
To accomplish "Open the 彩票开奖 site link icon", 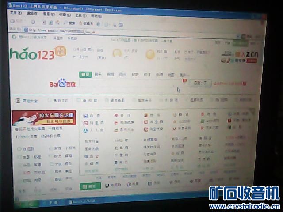I will point(174,129).
